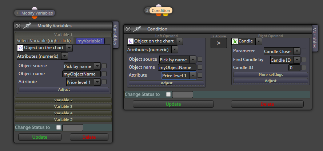The width and height of the screenshot is (323, 151).
Task: Enable Change Status checkbox in Condition panel
Action: click(x=168, y=94)
